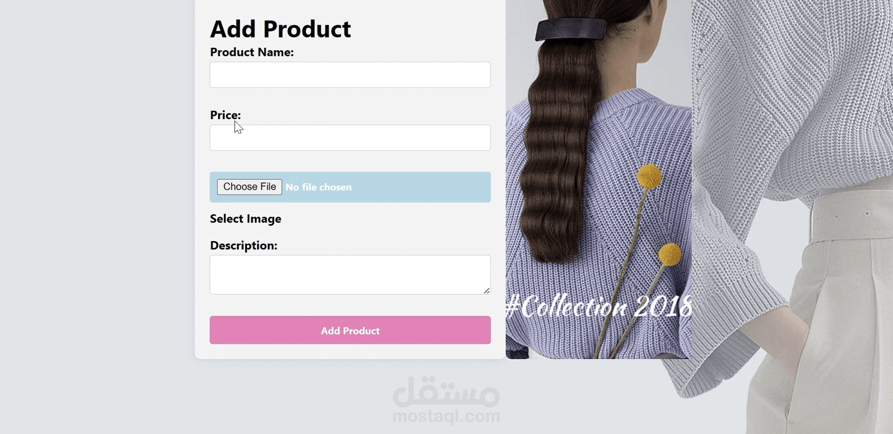Click the 'Product Name:' label

(x=252, y=52)
